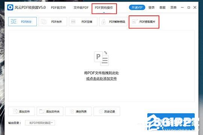Click the 清空列表 trash icon
The width and height of the screenshot is (203, 135).
point(72,111)
